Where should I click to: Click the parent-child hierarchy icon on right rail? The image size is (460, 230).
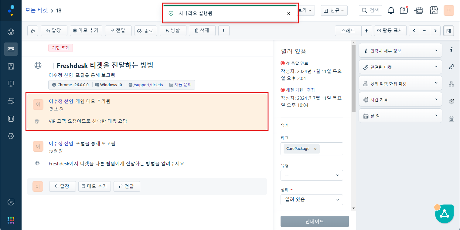click(x=451, y=84)
